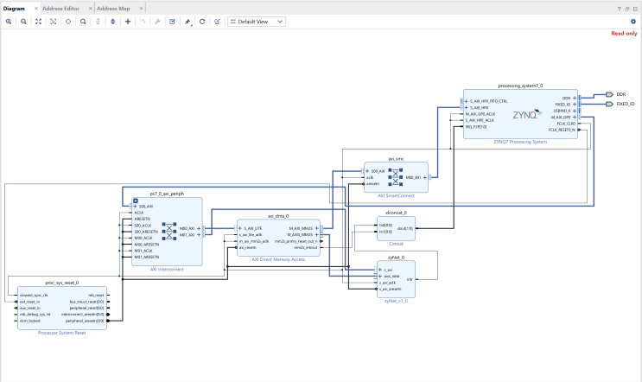Click the pin icon in the toolbar
This screenshot has width=642, height=382.
click(x=188, y=22)
